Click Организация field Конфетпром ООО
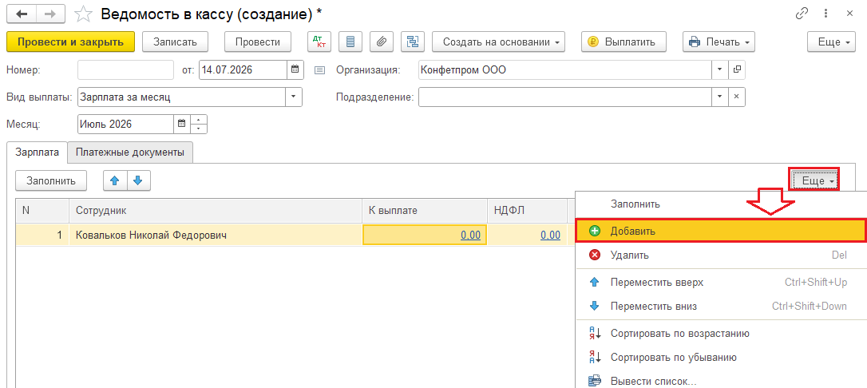The height and width of the screenshot is (388, 867). click(564, 69)
